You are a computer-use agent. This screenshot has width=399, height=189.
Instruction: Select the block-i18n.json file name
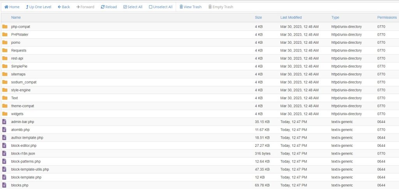click(x=23, y=153)
